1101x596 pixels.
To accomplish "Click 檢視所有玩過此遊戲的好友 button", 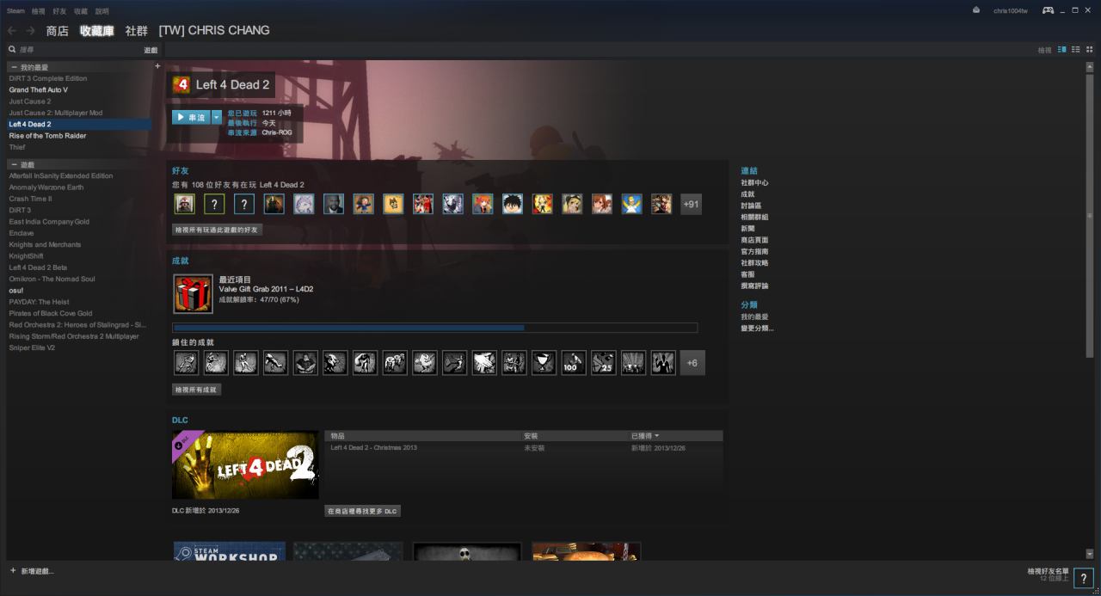I will (217, 230).
